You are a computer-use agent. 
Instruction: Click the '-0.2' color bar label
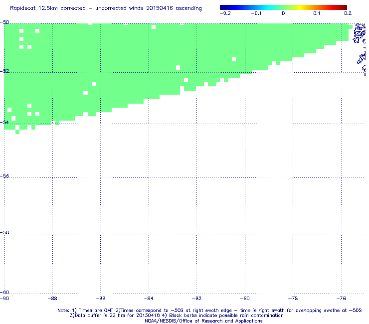click(225, 13)
